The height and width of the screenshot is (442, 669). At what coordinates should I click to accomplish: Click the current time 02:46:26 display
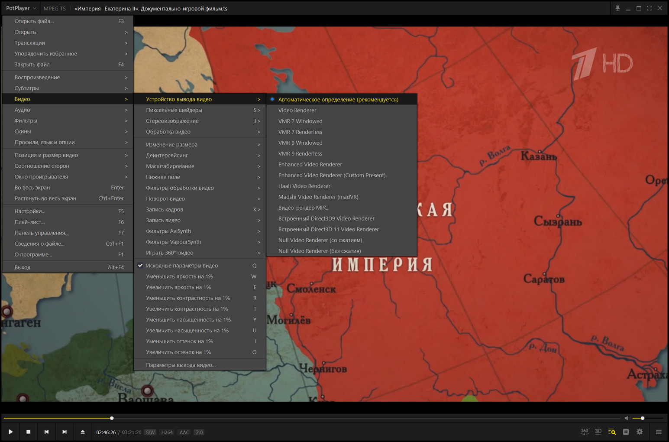click(106, 432)
